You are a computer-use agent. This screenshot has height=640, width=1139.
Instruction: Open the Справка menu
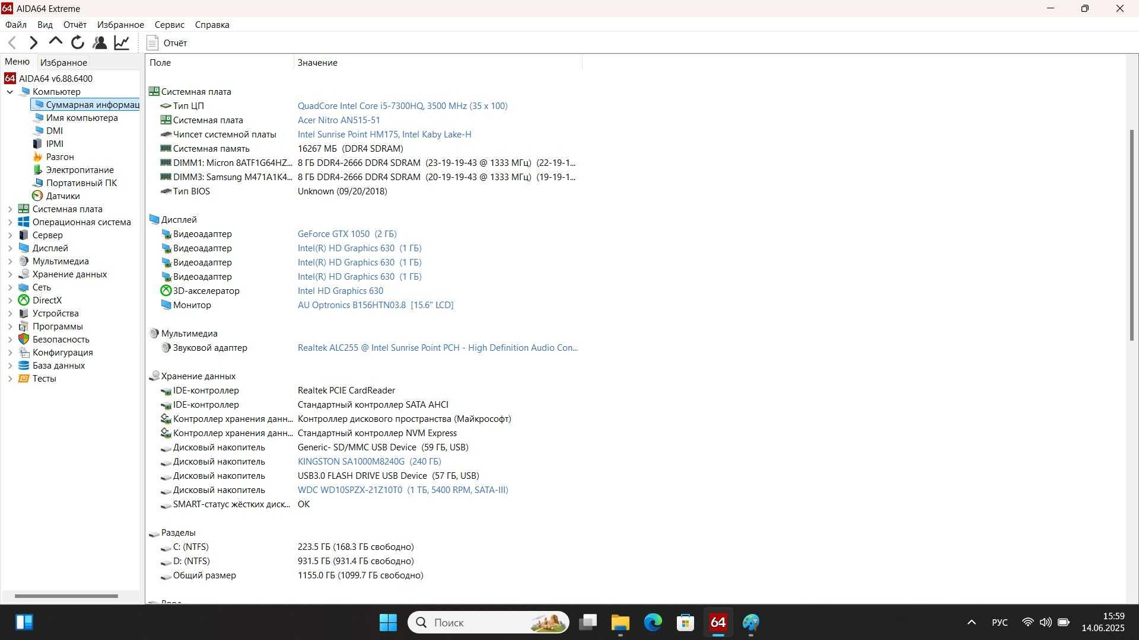click(x=212, y=25)
